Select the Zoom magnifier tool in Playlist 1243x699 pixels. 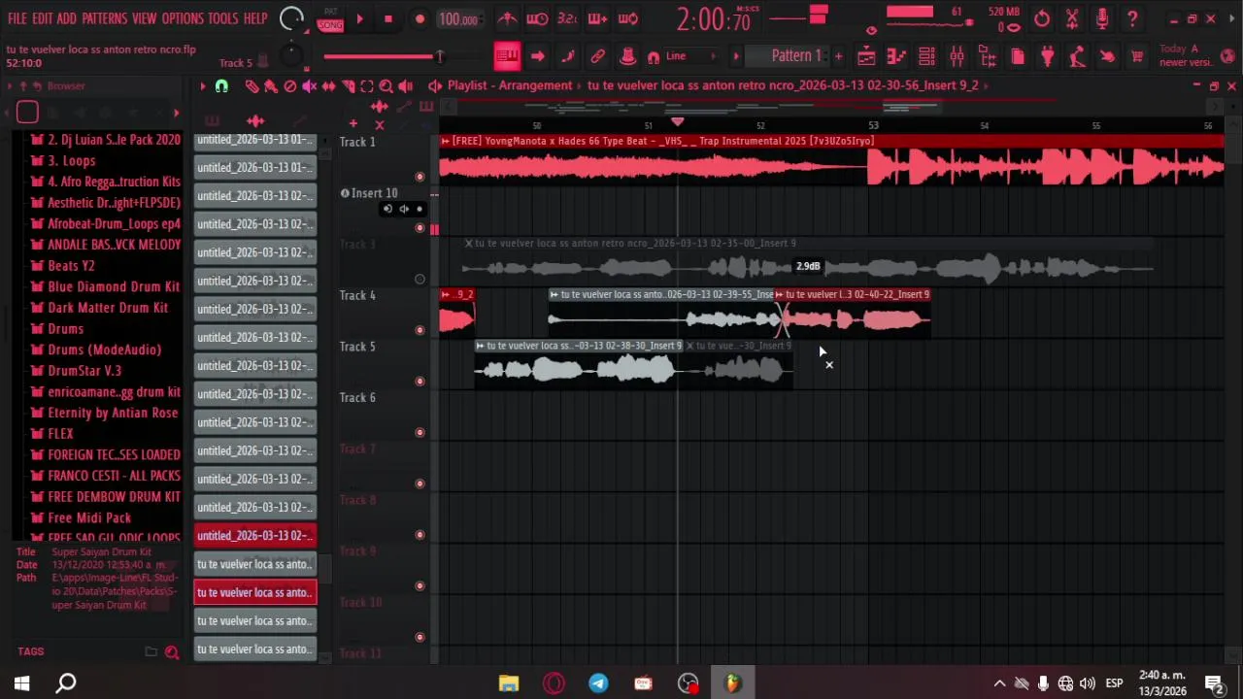386,86
